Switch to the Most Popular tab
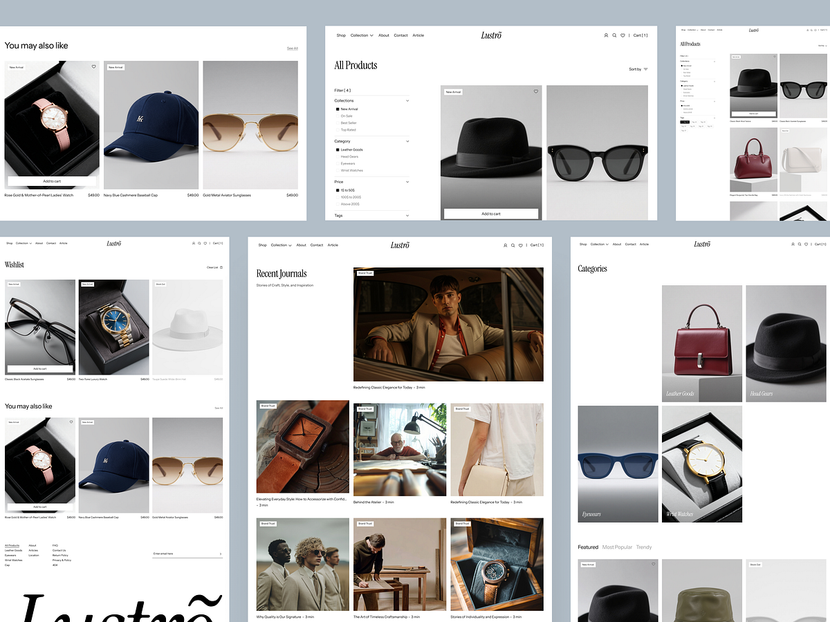Viewport: 830px width, 622px height. 617,547
